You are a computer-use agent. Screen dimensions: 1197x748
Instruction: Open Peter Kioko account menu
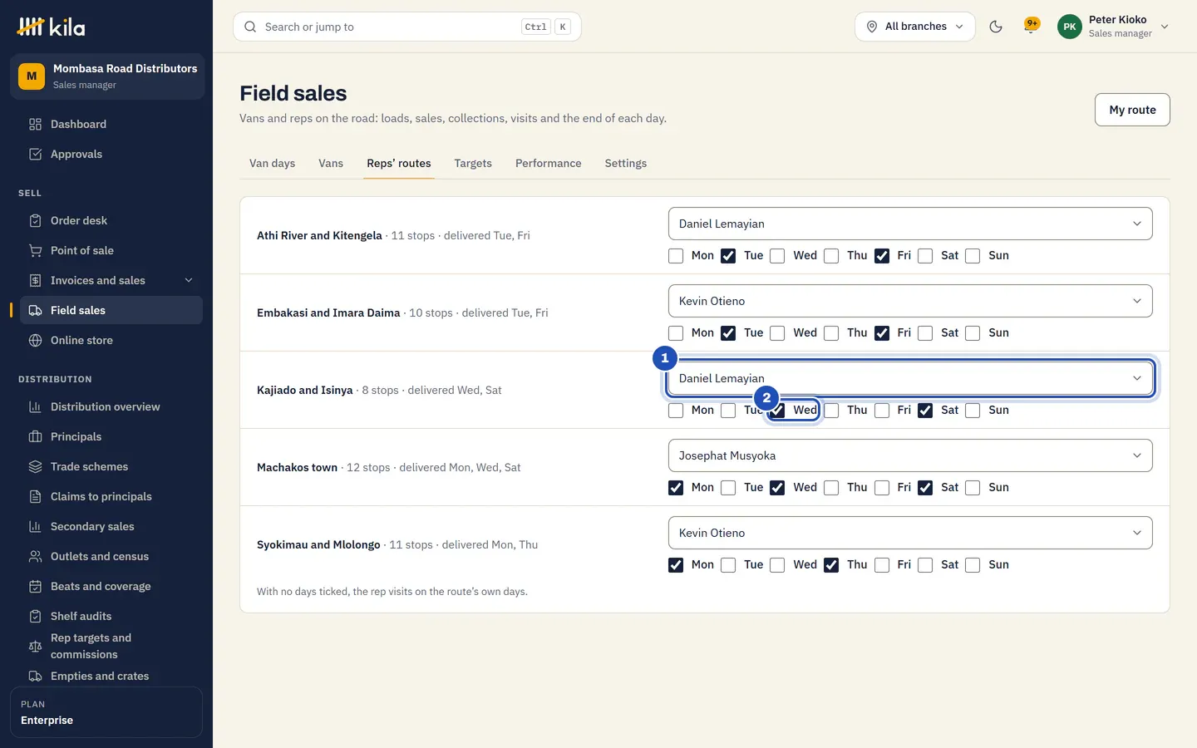pos(1113,27)
